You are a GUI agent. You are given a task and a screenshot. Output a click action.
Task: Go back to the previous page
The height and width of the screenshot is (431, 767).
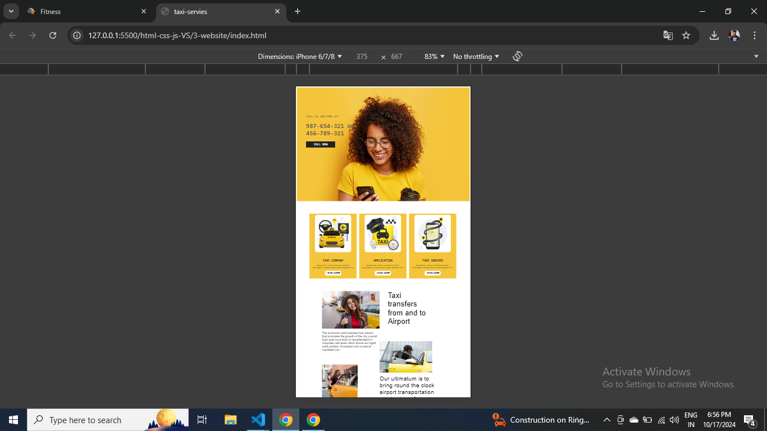tap(12, 35)
